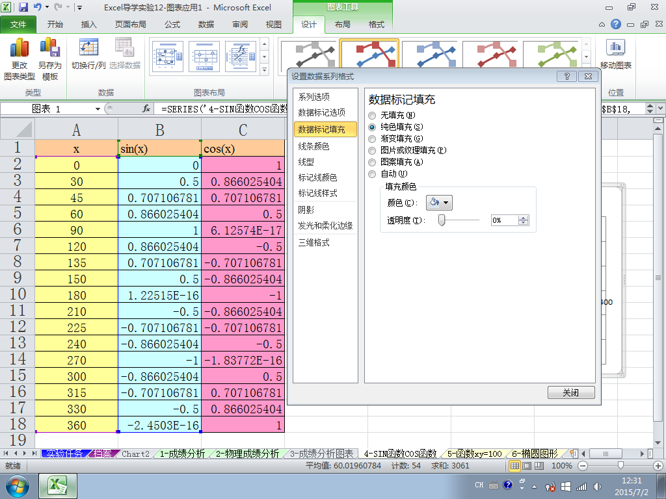666x499 pixels.
Task: Click zoom in plus icon in status bar
Action: pos(658,466)
